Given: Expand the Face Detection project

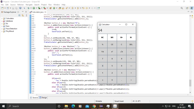Looking at the screenshot, I should coord(2,29).
